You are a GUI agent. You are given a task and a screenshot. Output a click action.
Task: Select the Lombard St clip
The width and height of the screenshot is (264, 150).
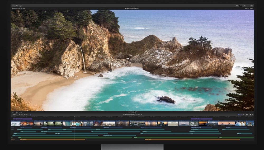[194, 123]
